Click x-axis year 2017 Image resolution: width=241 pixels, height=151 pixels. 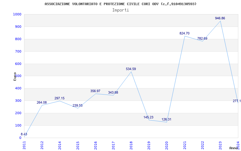[114, 145]
